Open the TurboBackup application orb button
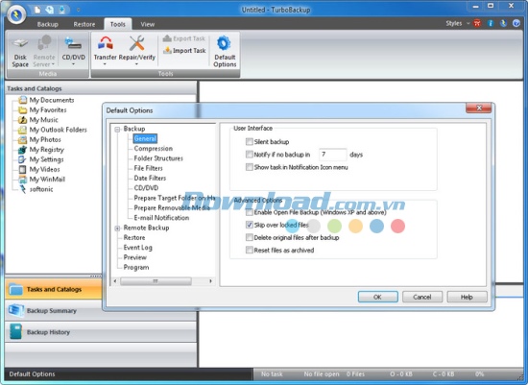 [x=16, y=14]
